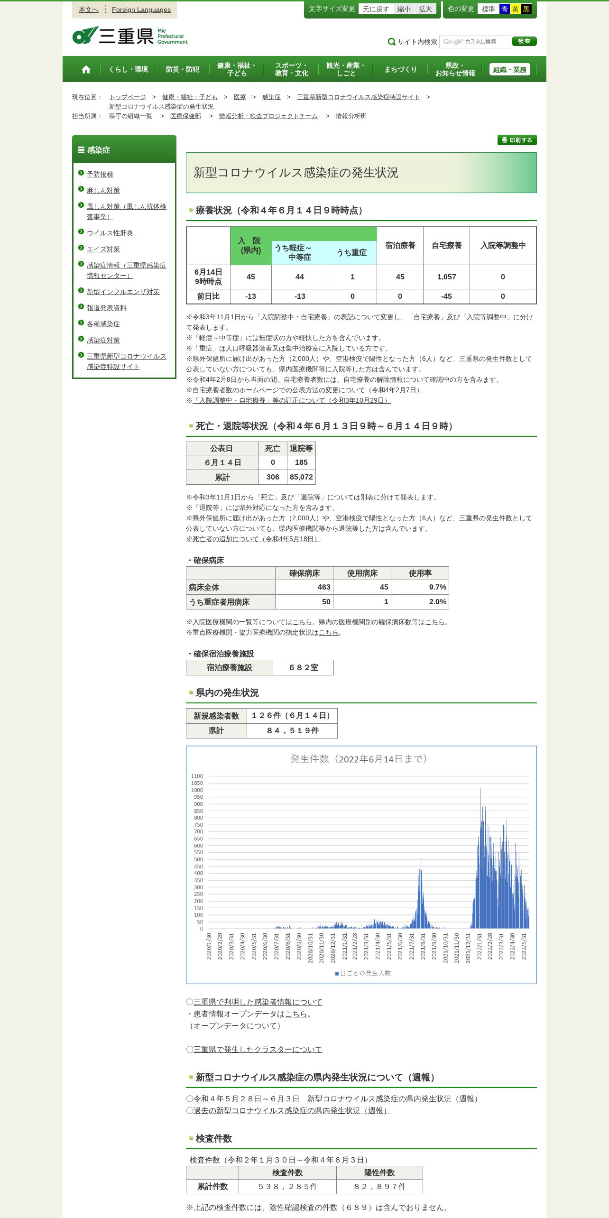The width and height of the screenshot is (609, 1218).
Task: Click トップページ in the breadcrumb
Action: 128,97
